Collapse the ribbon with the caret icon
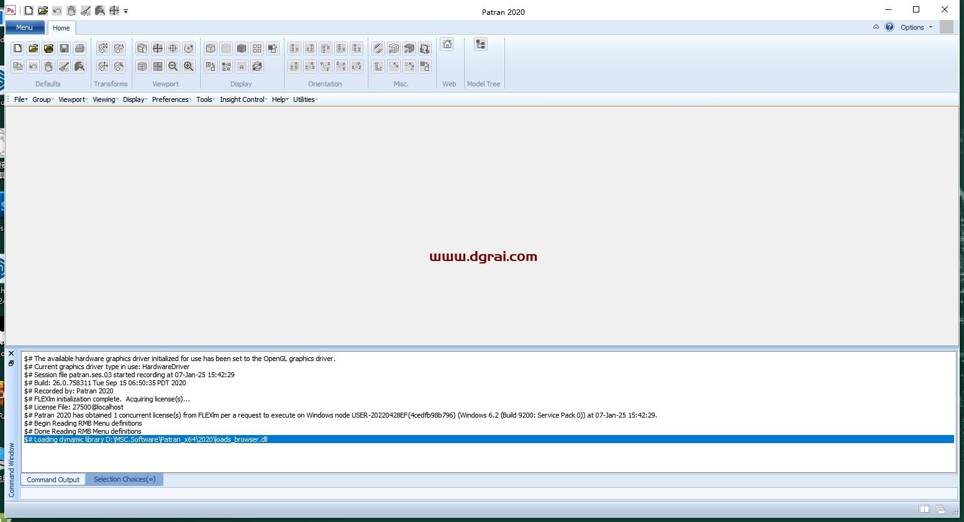 point(876,27)
